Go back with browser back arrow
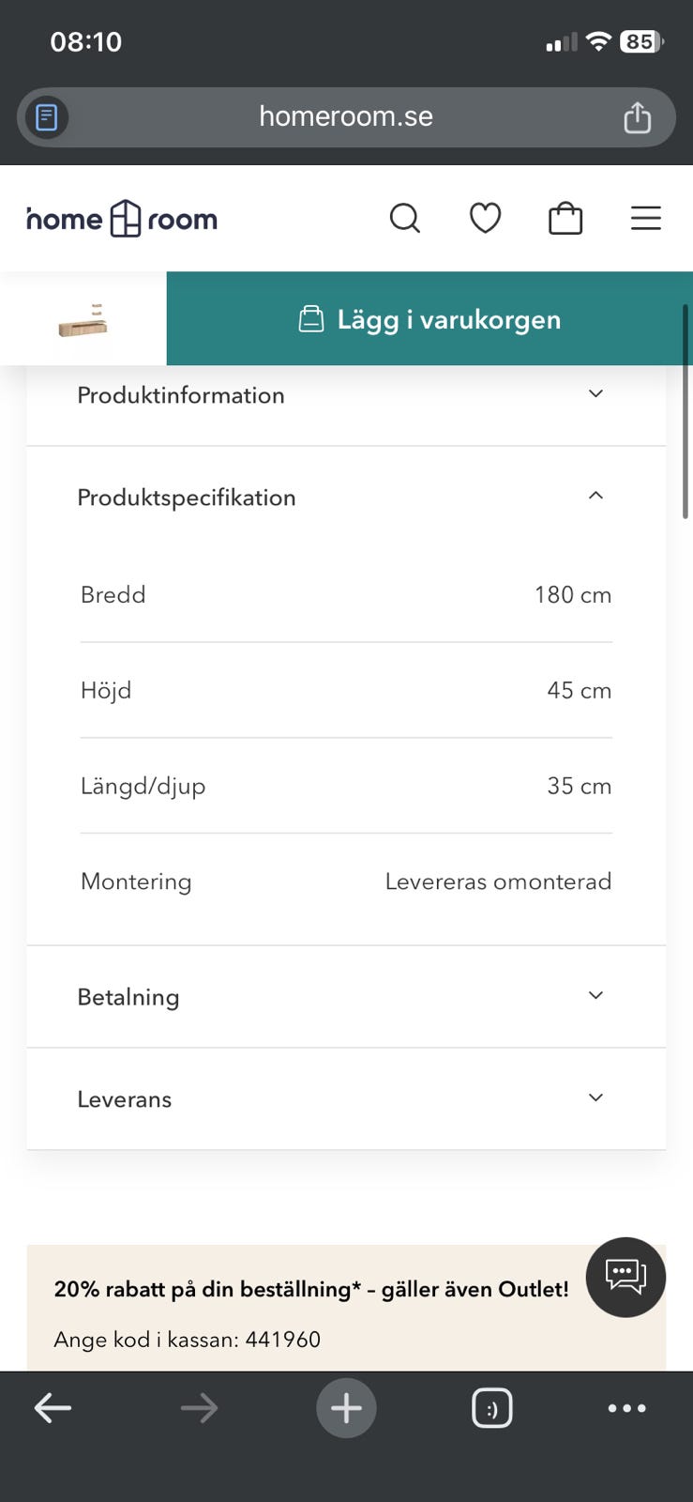Screen dimensions: 693x1502 click(x=53, y=1407)
